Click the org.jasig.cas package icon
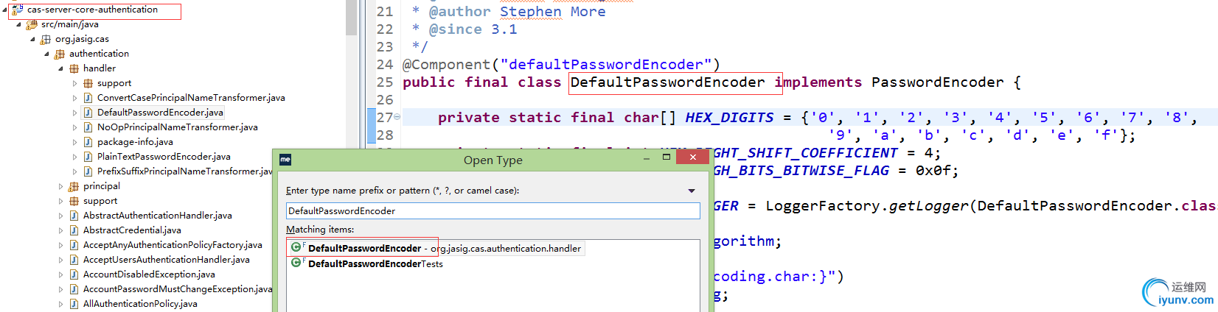 click(46, 39)
